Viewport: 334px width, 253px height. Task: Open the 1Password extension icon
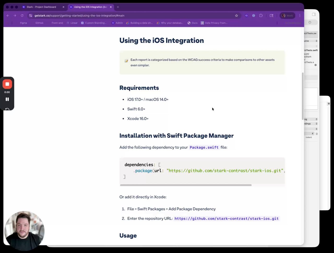click(x=253, y=16)
